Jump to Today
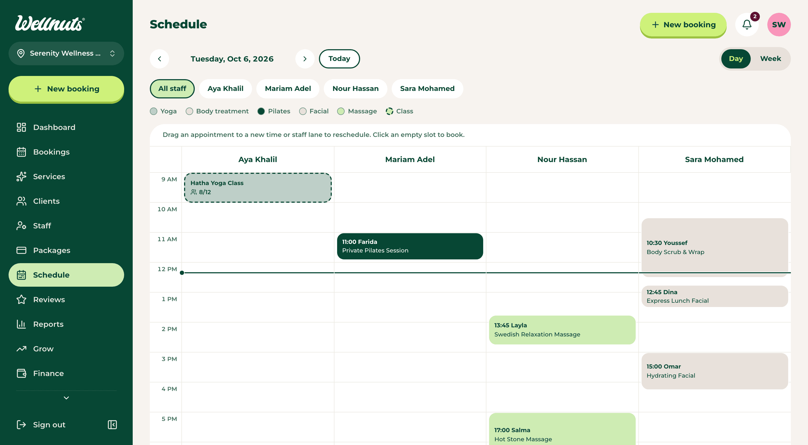808x445 pixels. tap(339, 59)
